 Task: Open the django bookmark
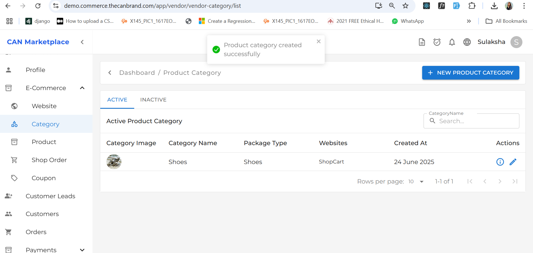tap(38, 21)
